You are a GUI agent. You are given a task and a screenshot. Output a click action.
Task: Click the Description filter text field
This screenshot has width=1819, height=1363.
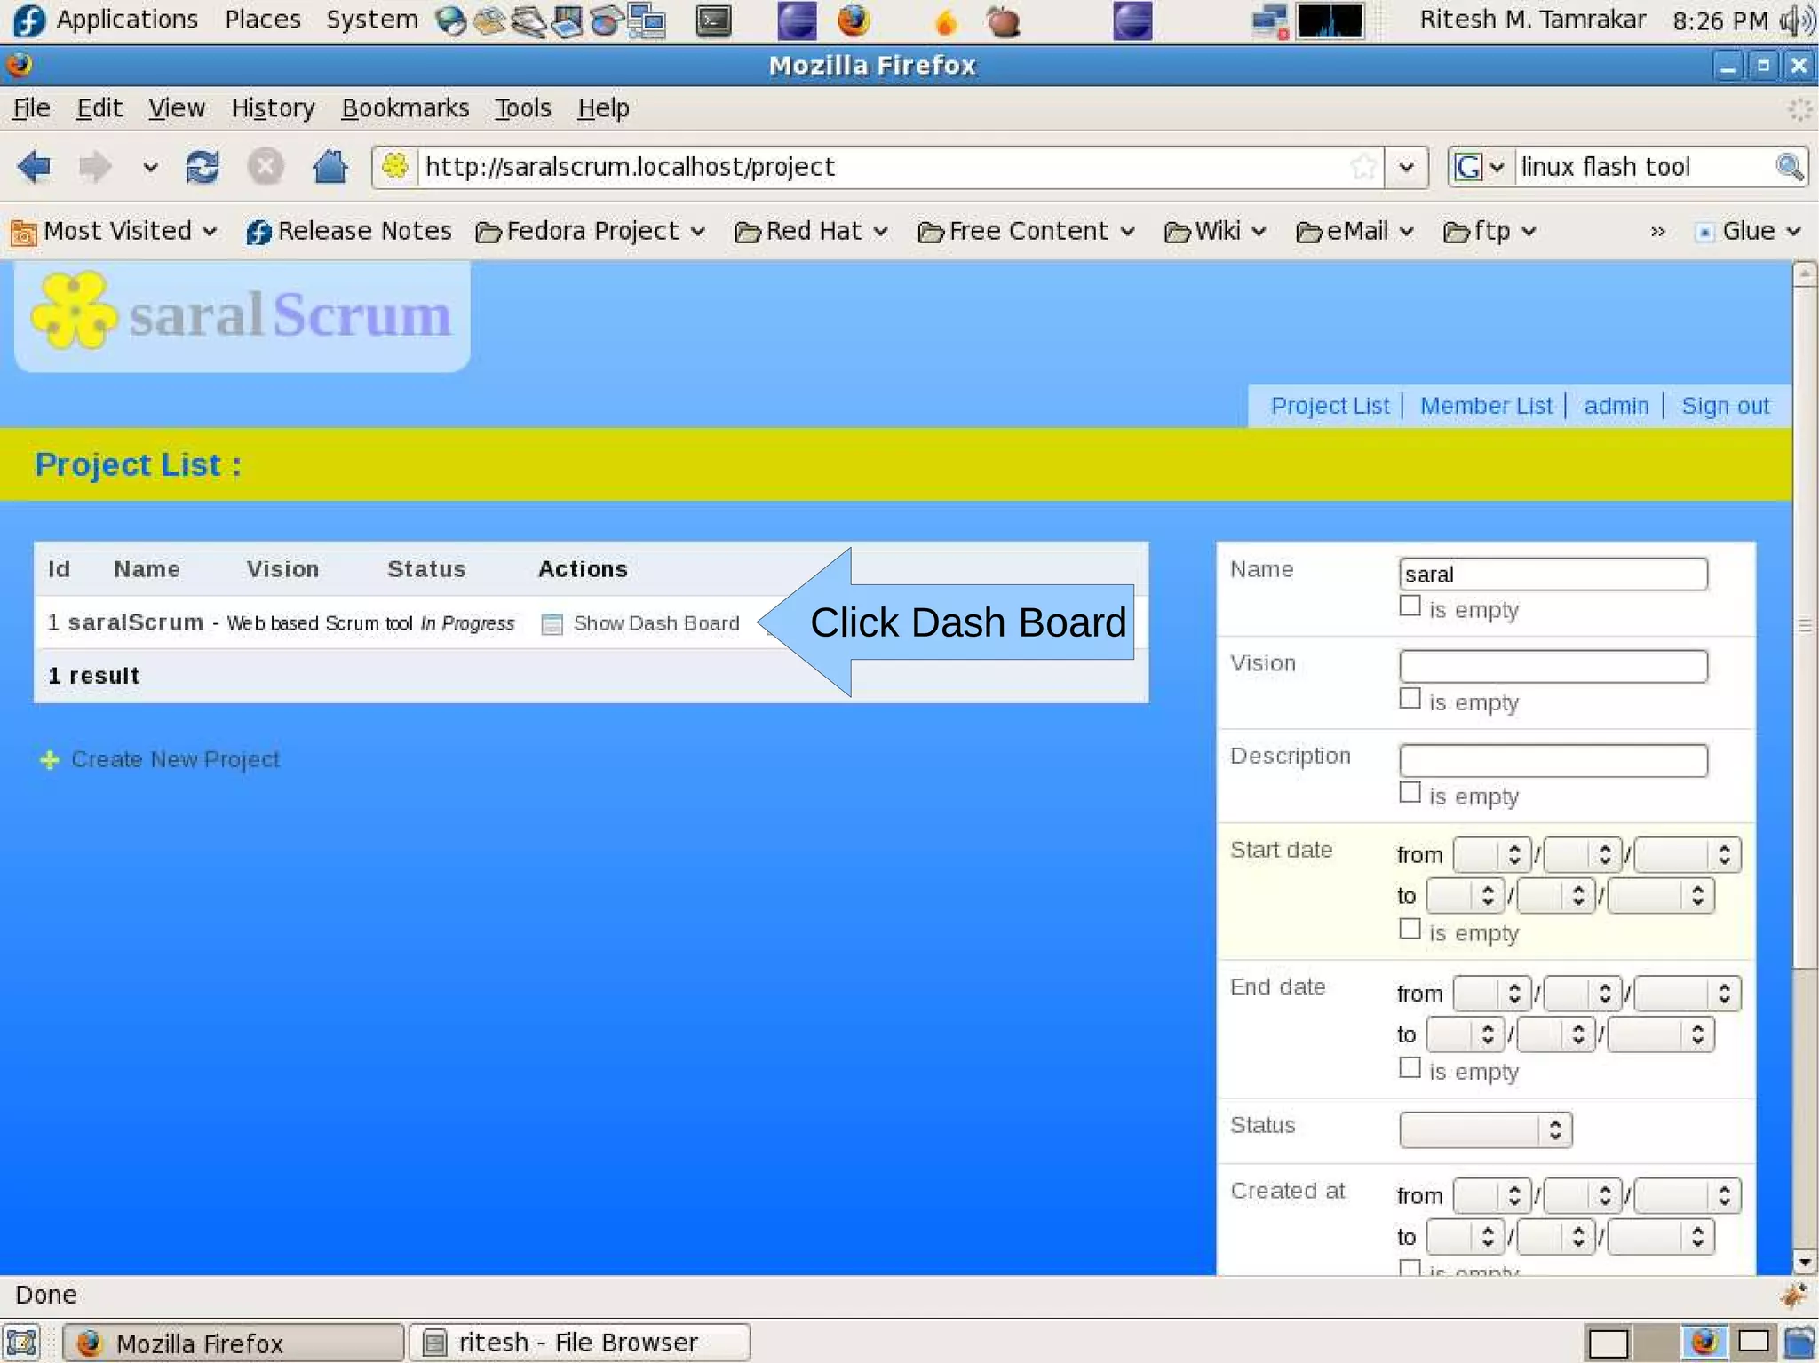tap(1553, 761)
